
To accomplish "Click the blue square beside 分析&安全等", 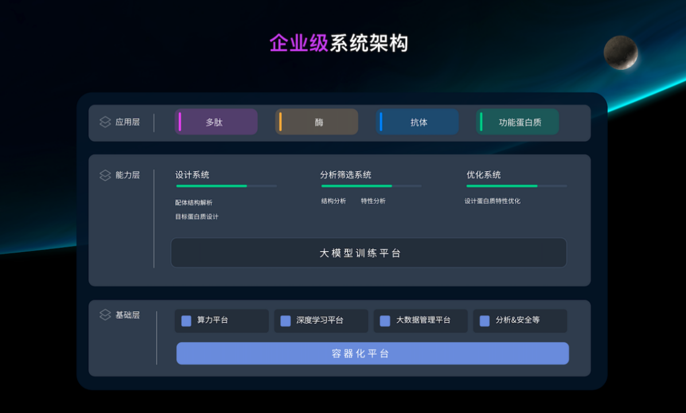I will pyautogui.click(x=485, y=321).
